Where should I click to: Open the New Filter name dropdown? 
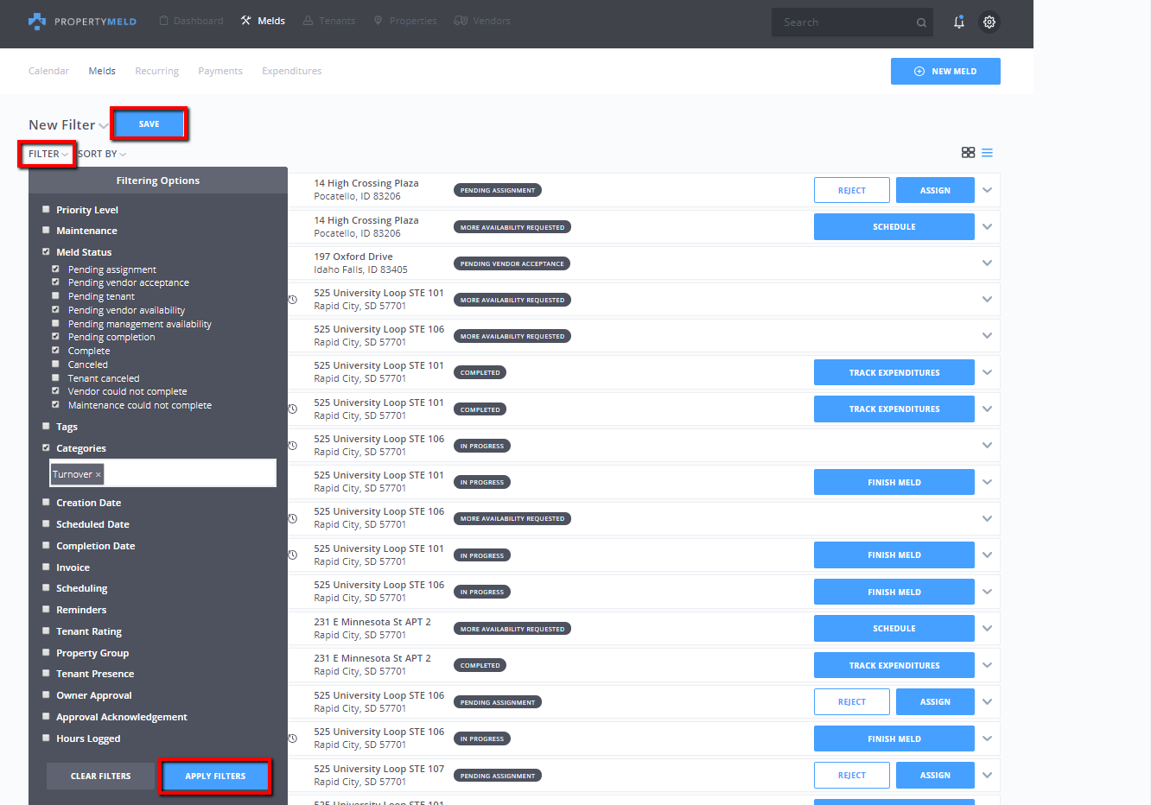click(103, 126)
